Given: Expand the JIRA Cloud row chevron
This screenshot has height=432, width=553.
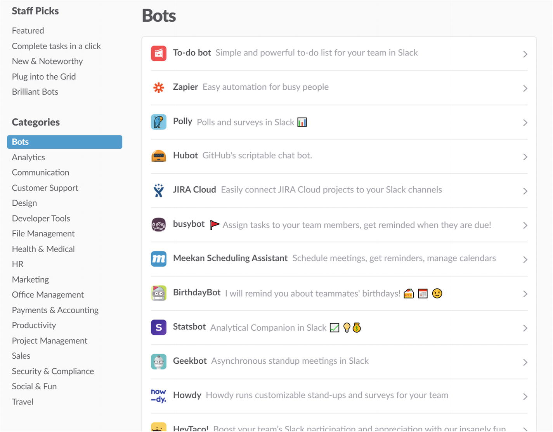Looking at the screenshot, I should coord(525,191).
